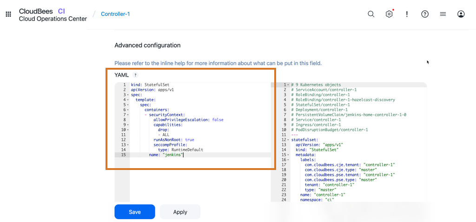The width and height of the screenshot is (476, 222).
Task: Collapse the containers fold arrow on line 6
Action: click(128, 110)
